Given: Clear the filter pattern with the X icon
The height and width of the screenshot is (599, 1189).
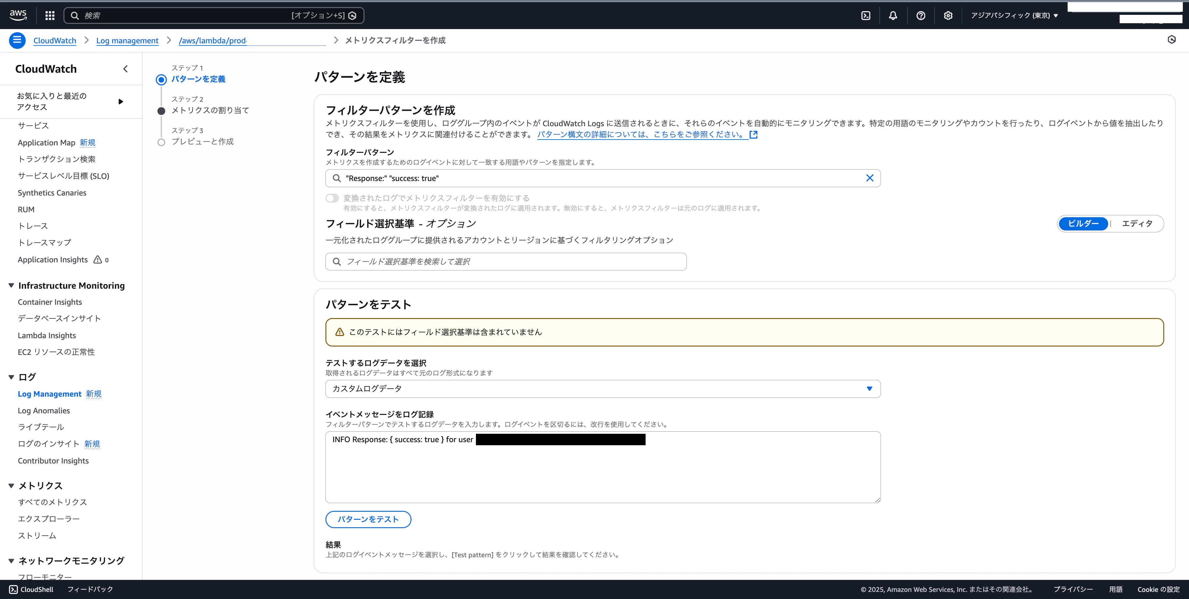Looking at the screenshot, I should coord(869,178).
